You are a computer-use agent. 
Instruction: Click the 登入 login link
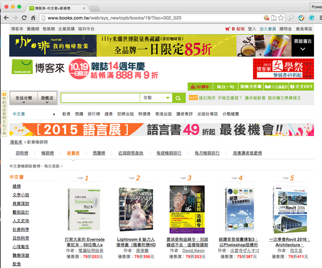[252, 29]
